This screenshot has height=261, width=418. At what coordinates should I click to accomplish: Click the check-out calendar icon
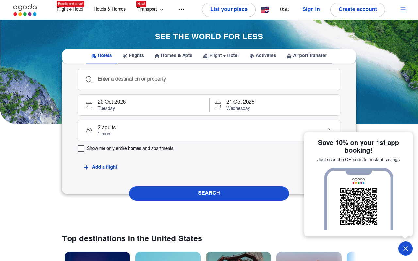tap(218, 105)
